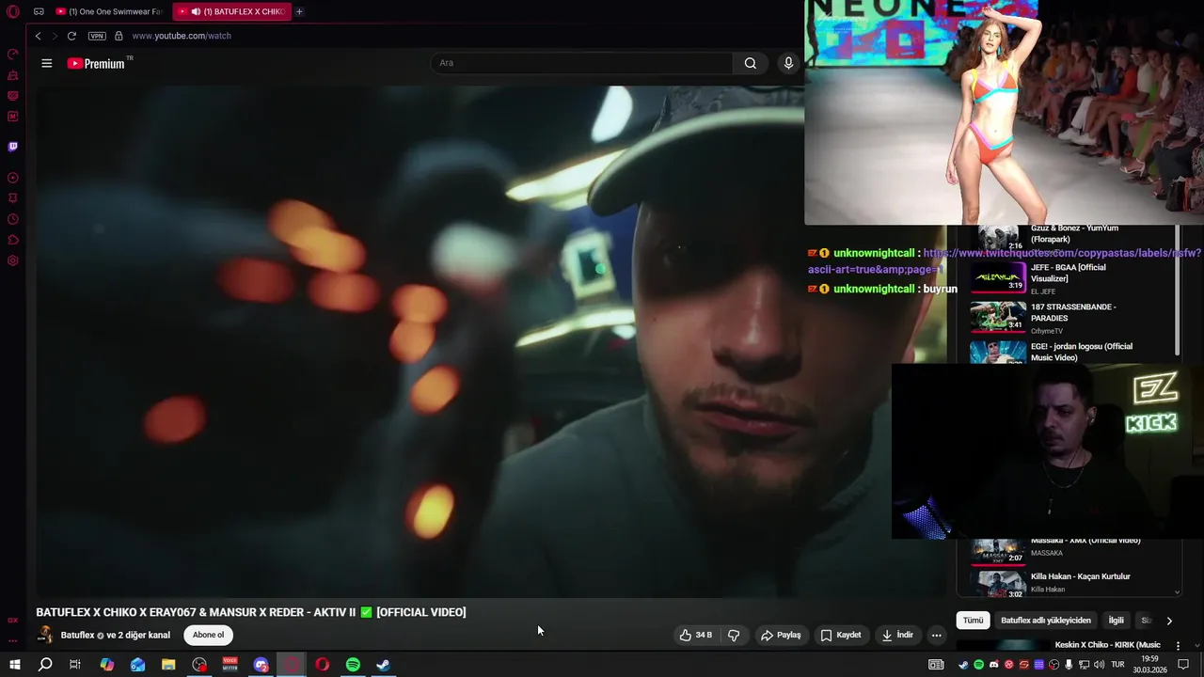1204x677 pixels.
Task: View site security lock icon
Action: point(119,36)
